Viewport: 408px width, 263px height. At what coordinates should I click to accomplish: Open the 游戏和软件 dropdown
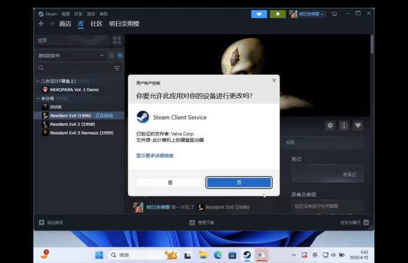pos(71,56)
